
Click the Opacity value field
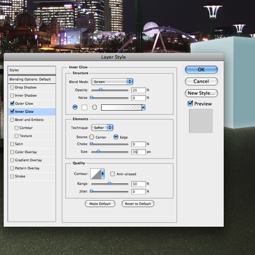(139, 90)
